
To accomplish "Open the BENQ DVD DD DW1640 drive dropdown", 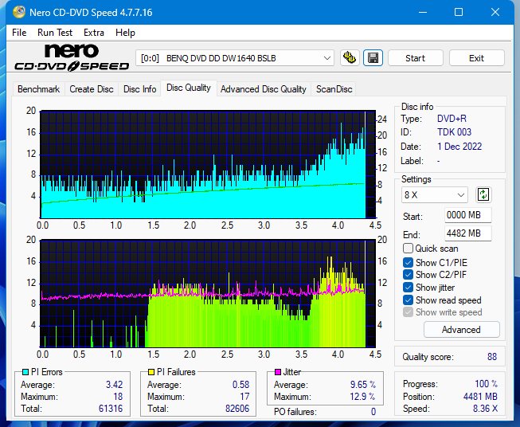I will click(x=235, y=58).
